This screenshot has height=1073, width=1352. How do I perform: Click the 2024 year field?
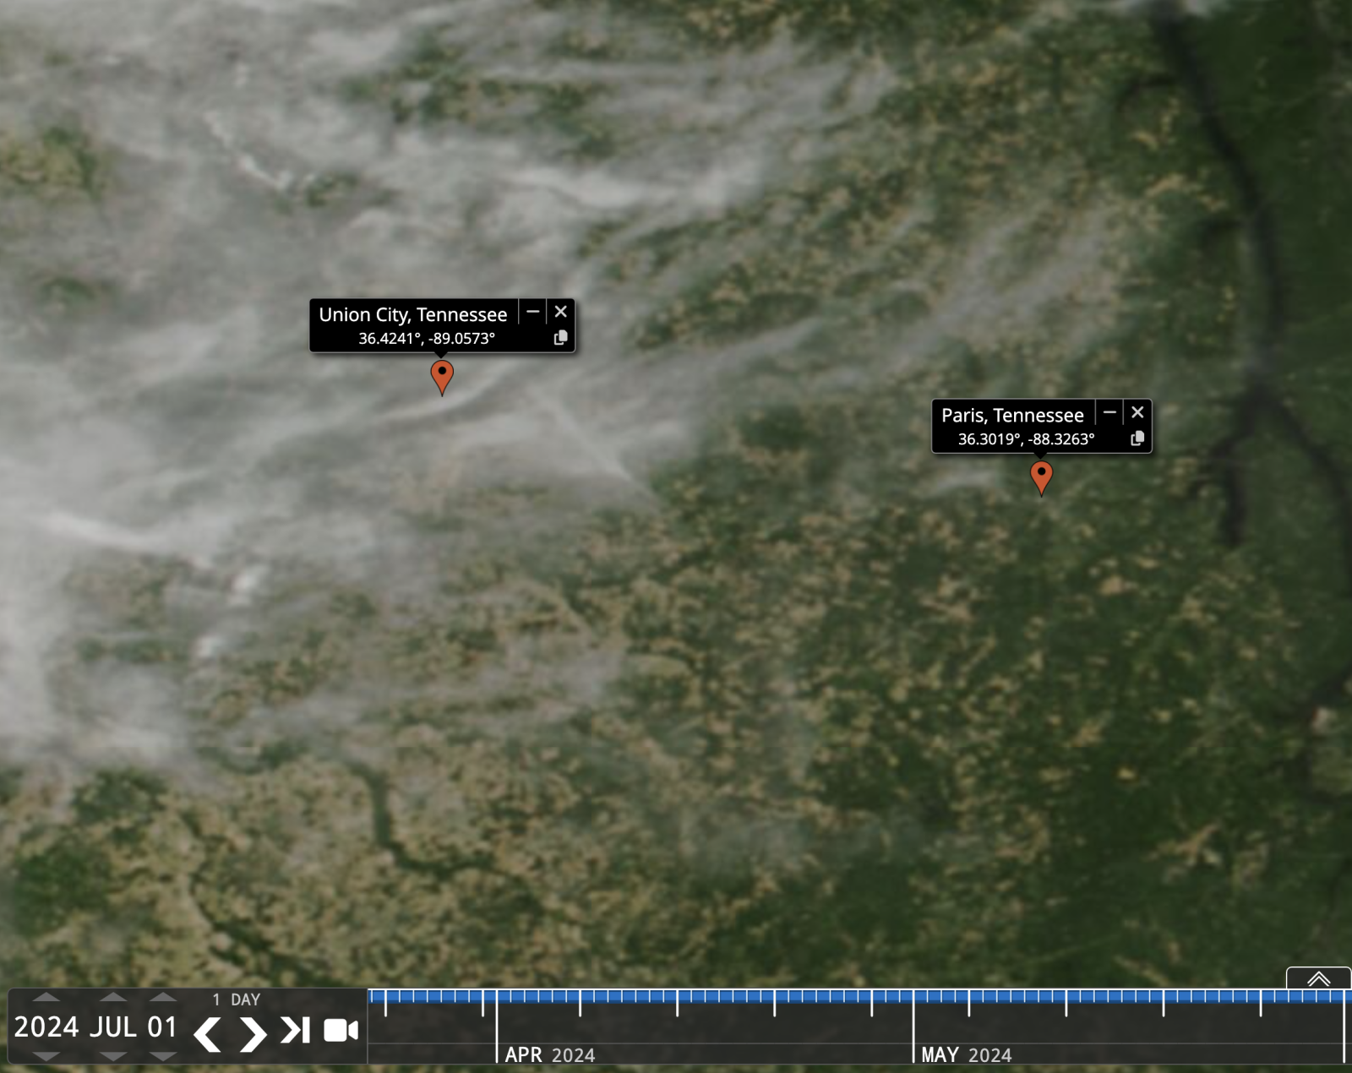tap(46, 1027)
